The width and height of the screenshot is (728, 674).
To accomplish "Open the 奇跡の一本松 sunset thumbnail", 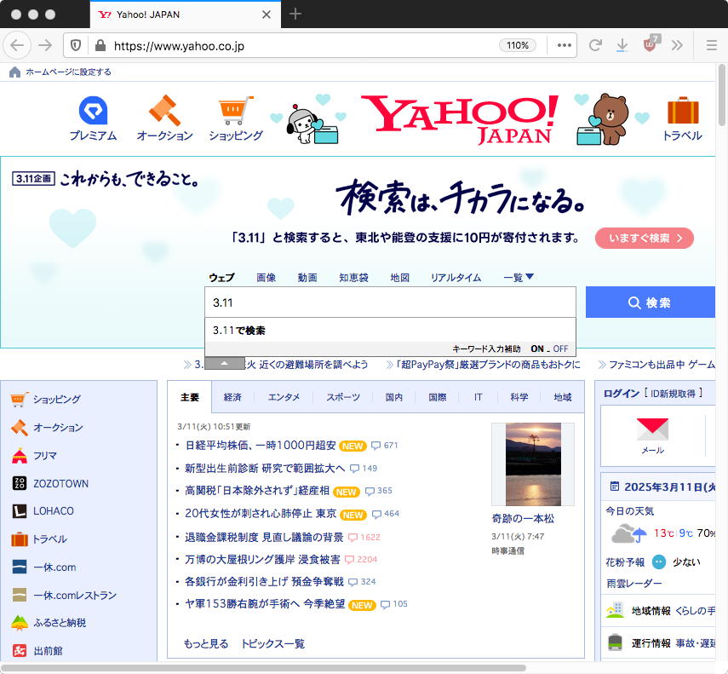I will pos(533,464).
